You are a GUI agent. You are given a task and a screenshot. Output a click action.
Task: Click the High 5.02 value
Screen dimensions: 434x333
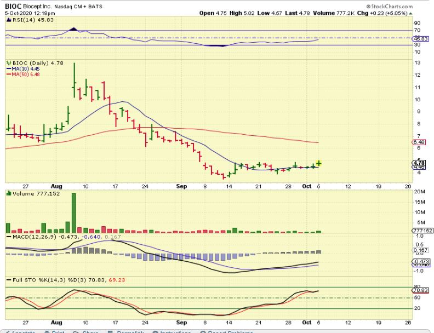(242, 13)
